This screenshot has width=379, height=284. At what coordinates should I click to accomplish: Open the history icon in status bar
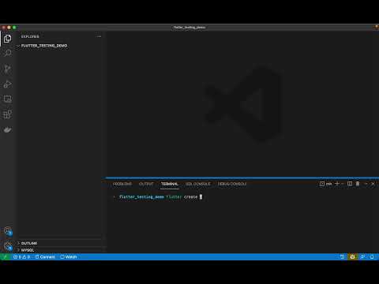[x=342, y=257]
